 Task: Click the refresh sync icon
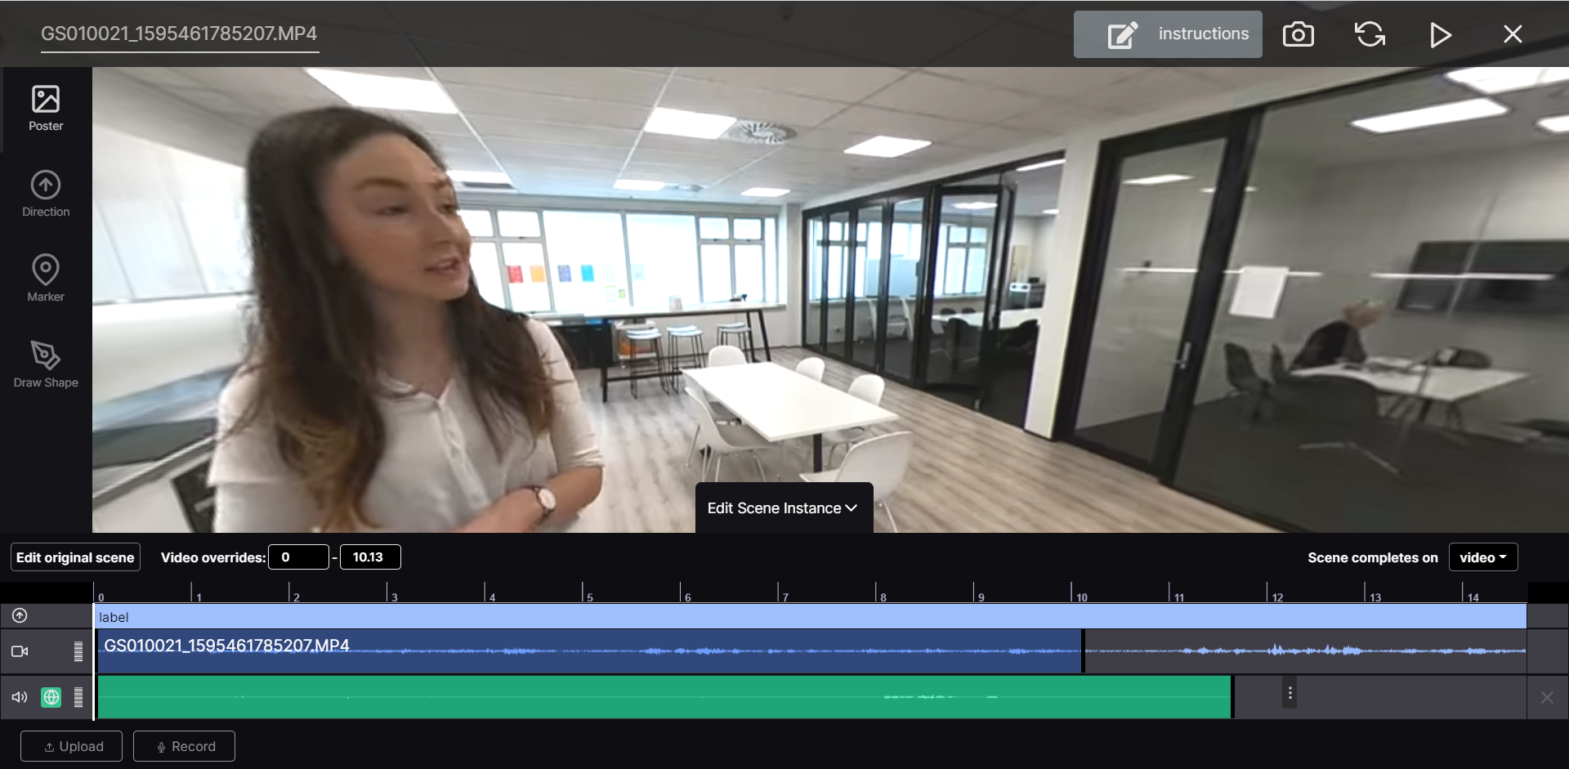(x=1370, y=34)
